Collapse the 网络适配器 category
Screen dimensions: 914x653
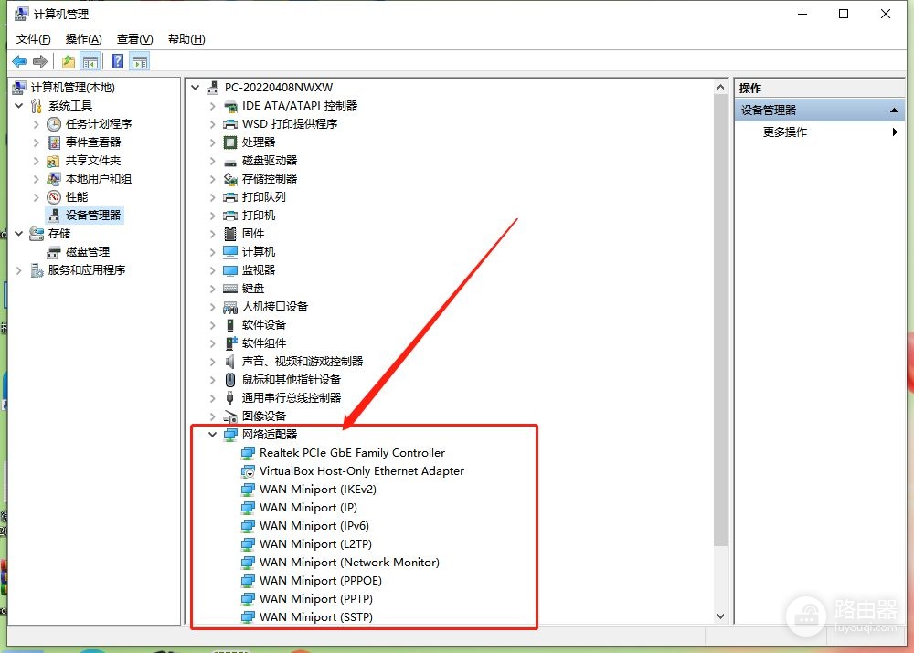pos(213,435)
